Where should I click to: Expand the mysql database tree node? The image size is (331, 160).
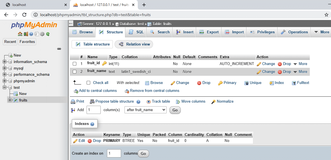5,68
